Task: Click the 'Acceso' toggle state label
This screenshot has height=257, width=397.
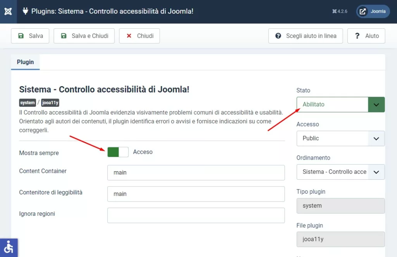Action: pos(143,152)
